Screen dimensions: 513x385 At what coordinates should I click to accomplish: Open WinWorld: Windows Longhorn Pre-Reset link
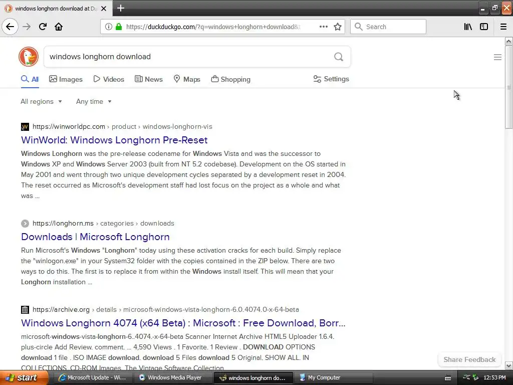point(114,140)
